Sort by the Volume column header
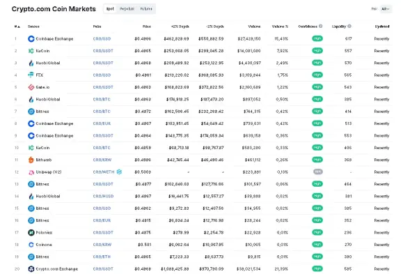Screen dimensions: 403x274 (x=254, y=26)
